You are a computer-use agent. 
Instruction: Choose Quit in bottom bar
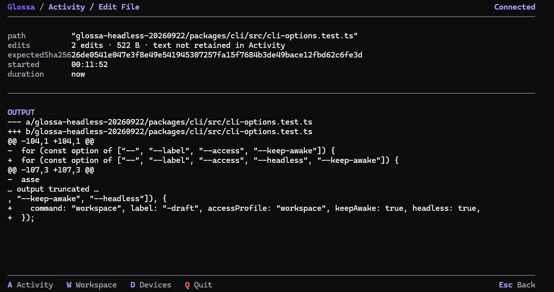(199, 285)
